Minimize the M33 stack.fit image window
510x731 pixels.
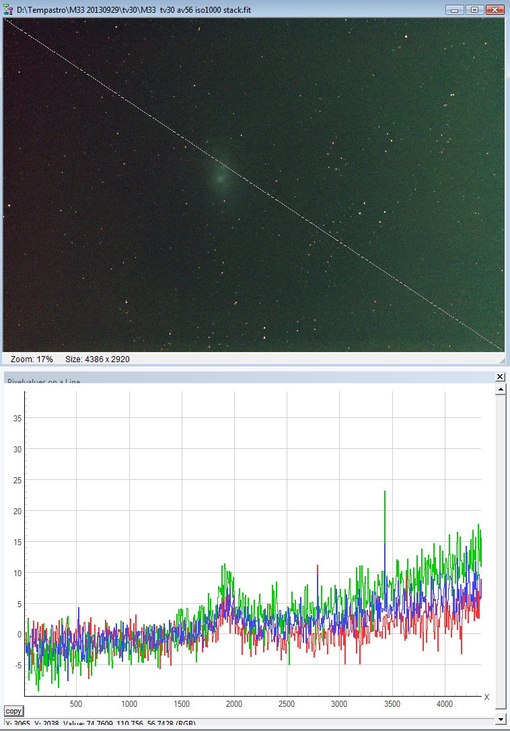[x=455, y=9]
